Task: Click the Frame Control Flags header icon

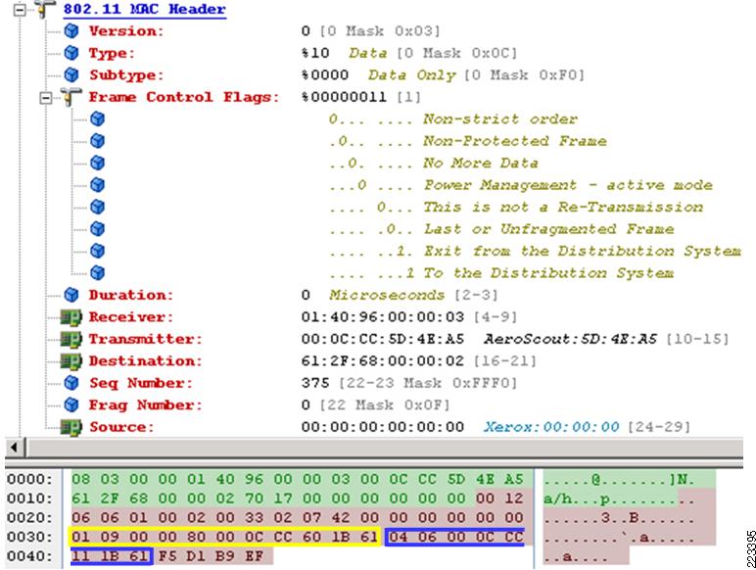Action: (71, 97)
